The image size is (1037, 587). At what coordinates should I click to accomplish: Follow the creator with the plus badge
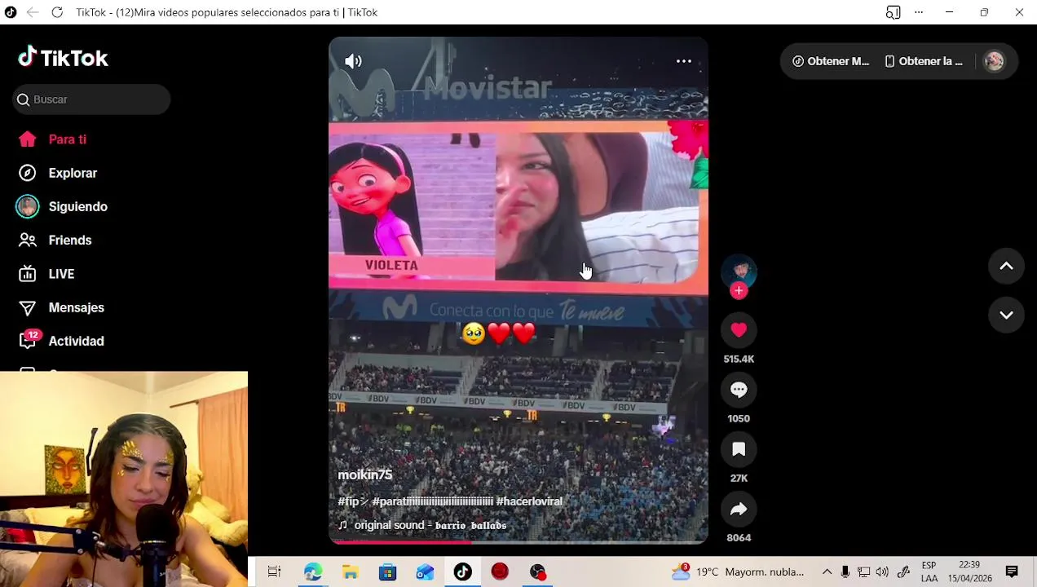pos(739,291)
